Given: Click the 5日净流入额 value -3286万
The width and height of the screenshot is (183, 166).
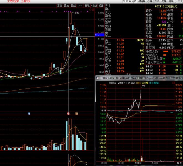Looking at the screenshot, I should pyautogui.click(x=176, y=59).
